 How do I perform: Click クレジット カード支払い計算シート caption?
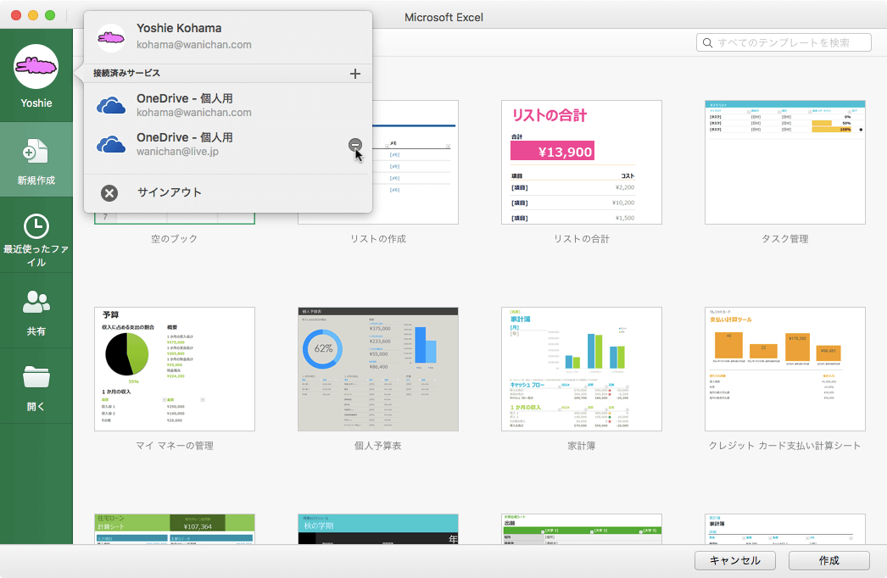(x=785, y=446)
